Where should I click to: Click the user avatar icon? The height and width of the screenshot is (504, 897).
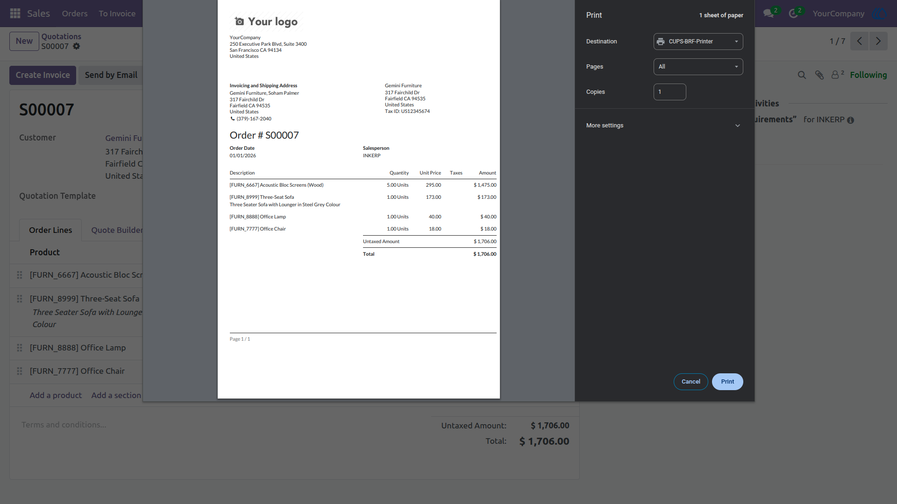click(x=879, y=14)
